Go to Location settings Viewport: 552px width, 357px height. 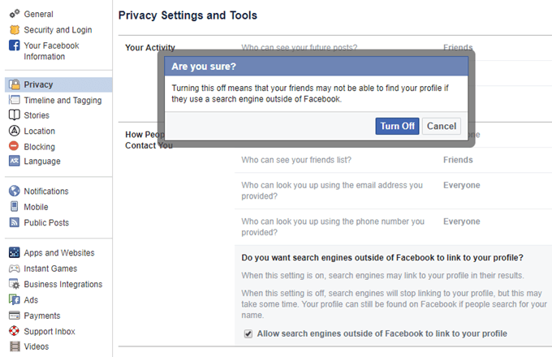point(39,131)
